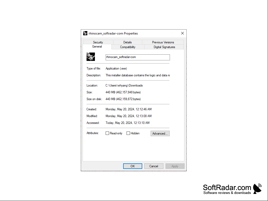The width and height of the screenshot is (268, 201).
Task: Open Advanced attributes dialog
Action: (x=160, y=134)
